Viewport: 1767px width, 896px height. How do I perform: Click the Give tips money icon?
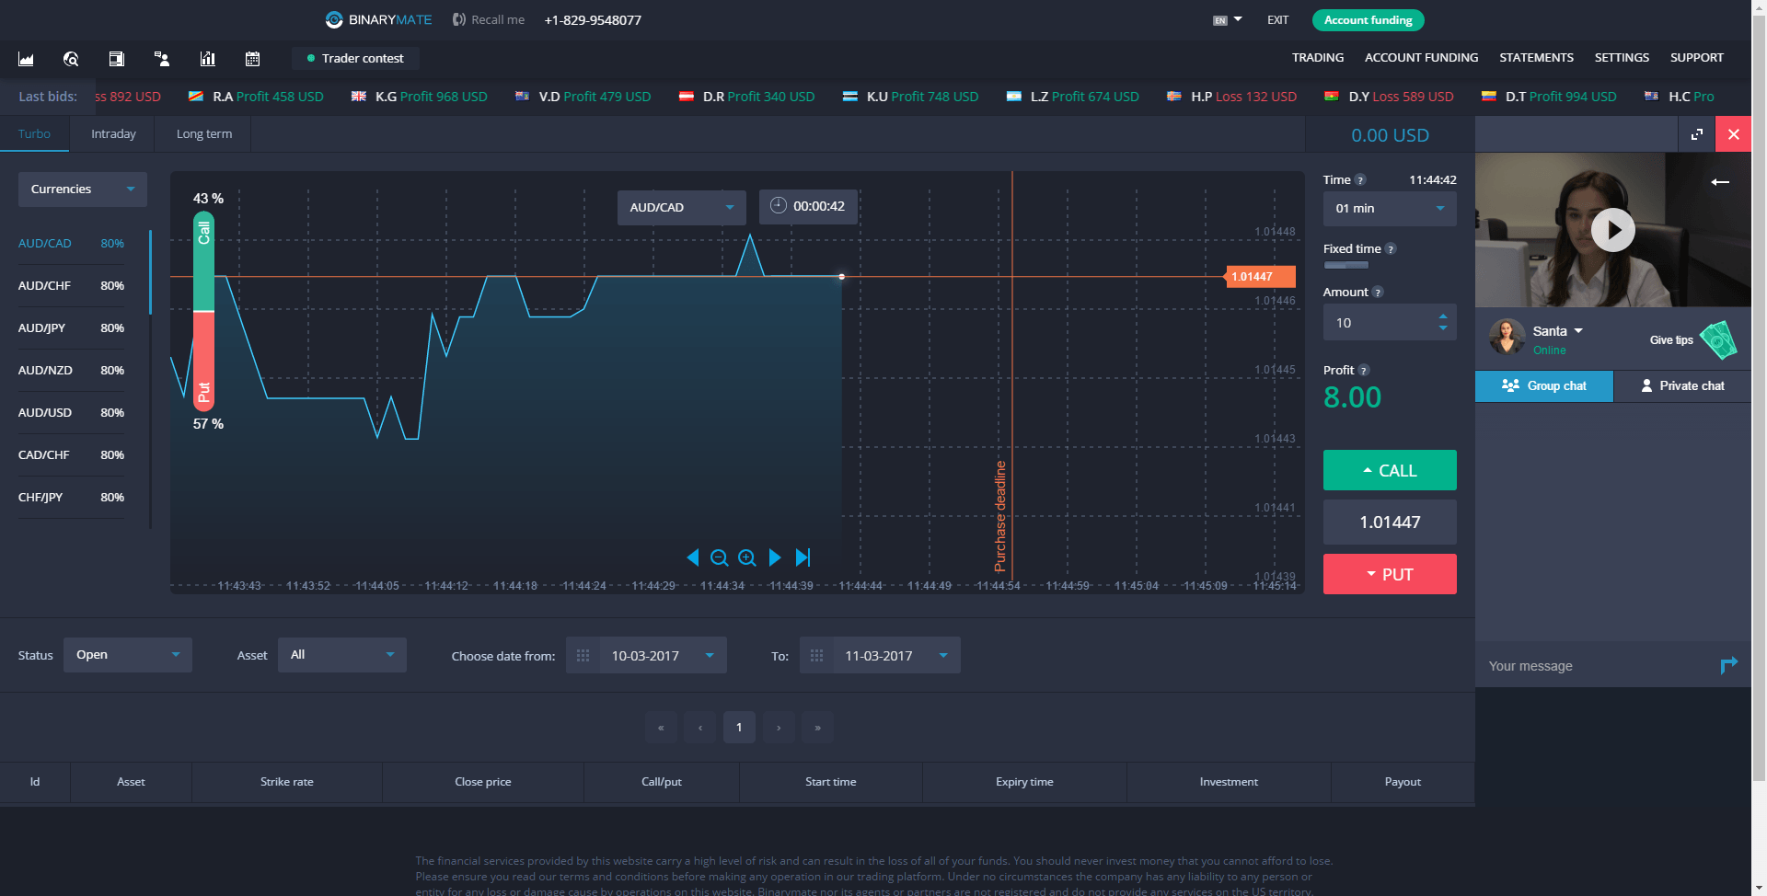[x=1717, y=339]
